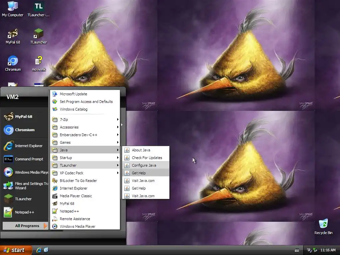Click second quick launch icon beside Internet Explorer
This screenshot has width=340, height=255.
pyautogui.click(x=46, y=250)
